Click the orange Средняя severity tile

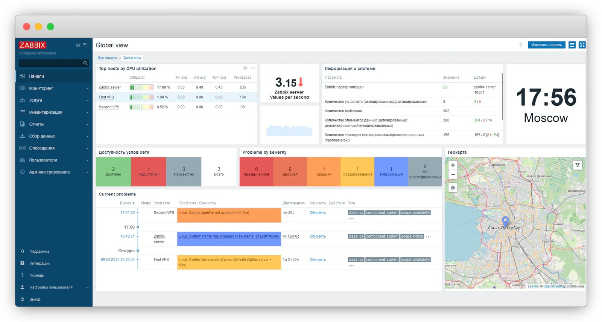324,172
